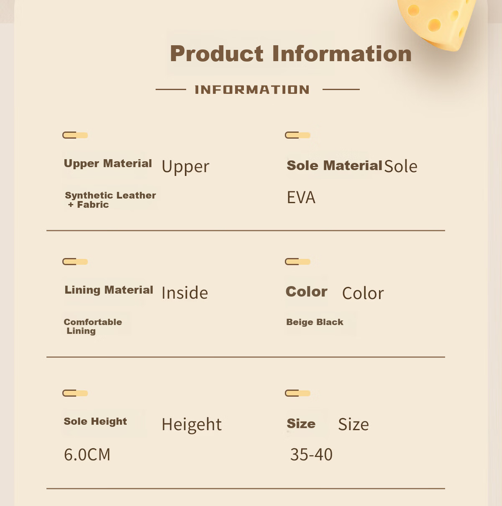Click the EVA sole material value
The height and width of the screenshot is (506, 502).
[x=301, y=197]
